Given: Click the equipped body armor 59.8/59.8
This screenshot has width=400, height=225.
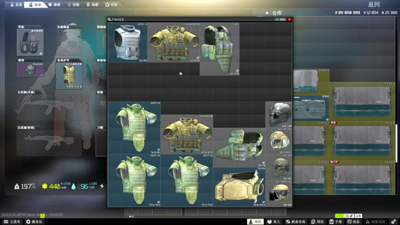Looking at the screenshot, I should coord(69,75).
